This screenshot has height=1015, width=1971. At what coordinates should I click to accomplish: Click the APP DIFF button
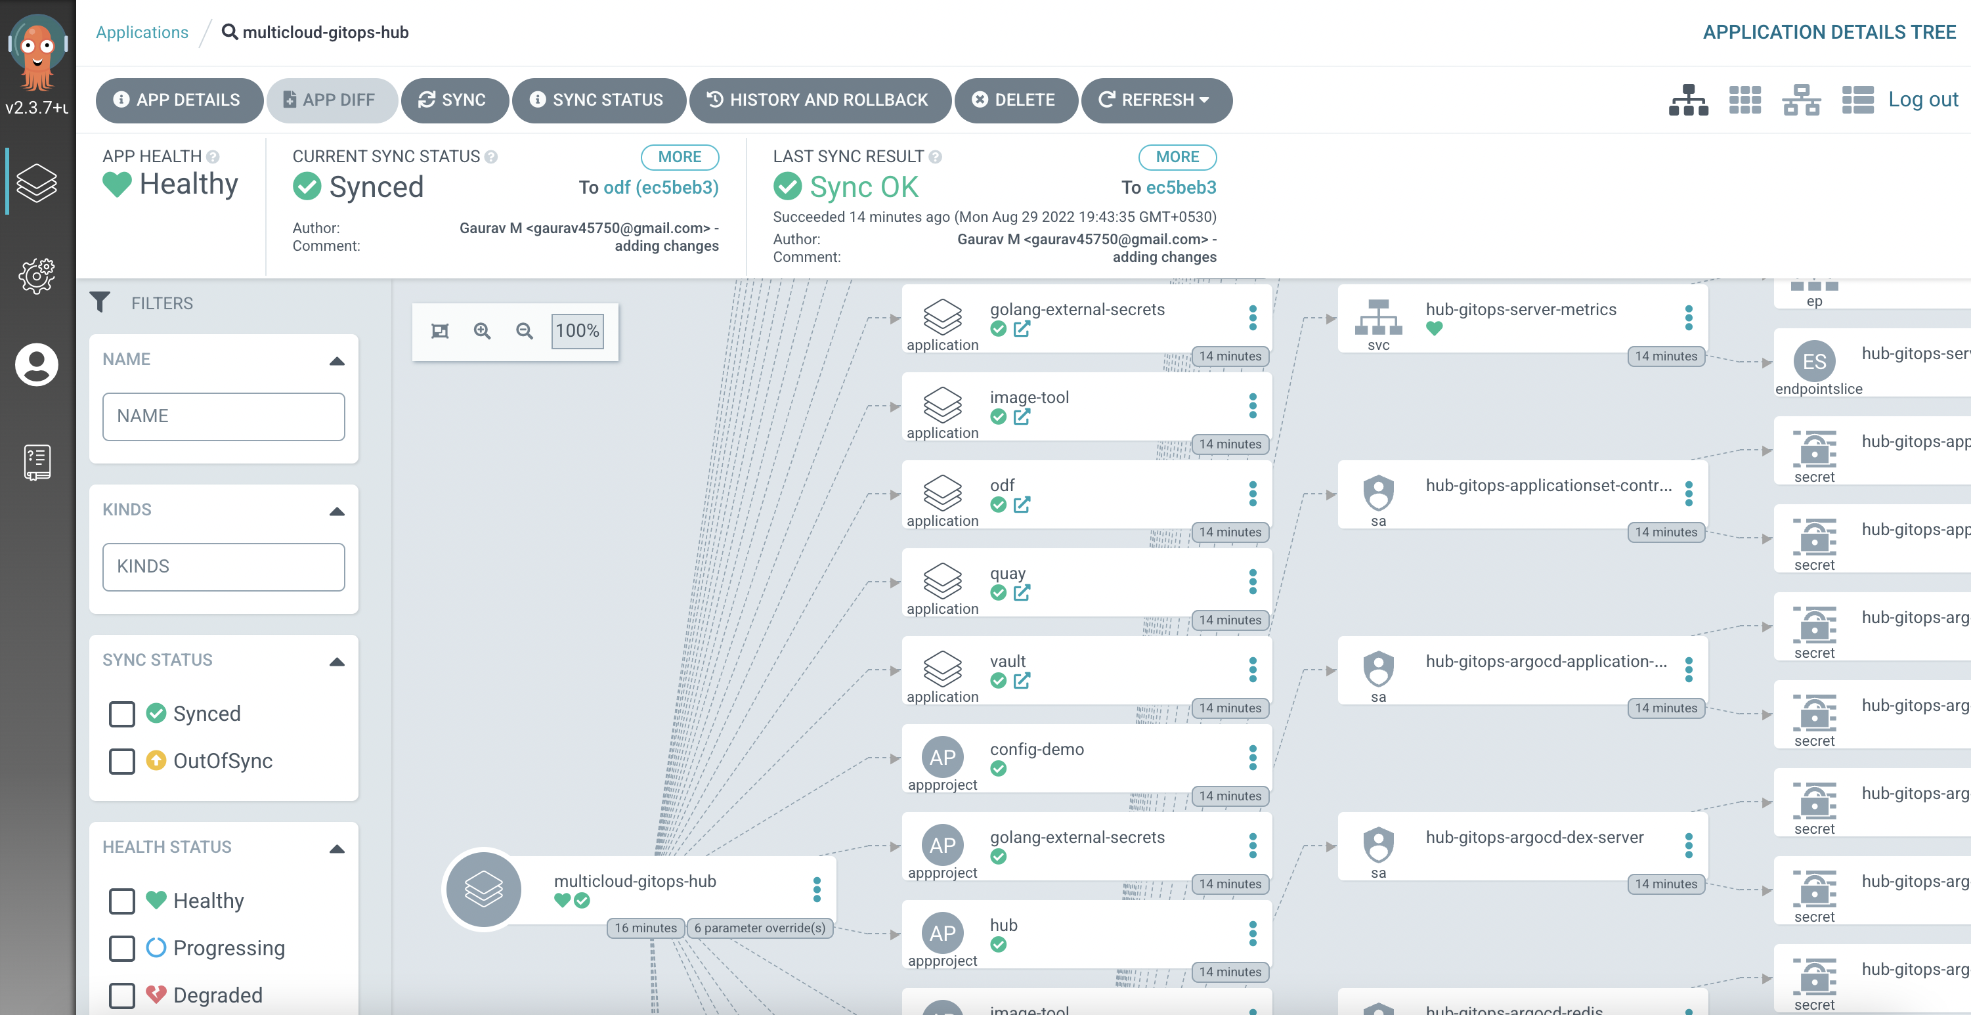coord(332,100)
